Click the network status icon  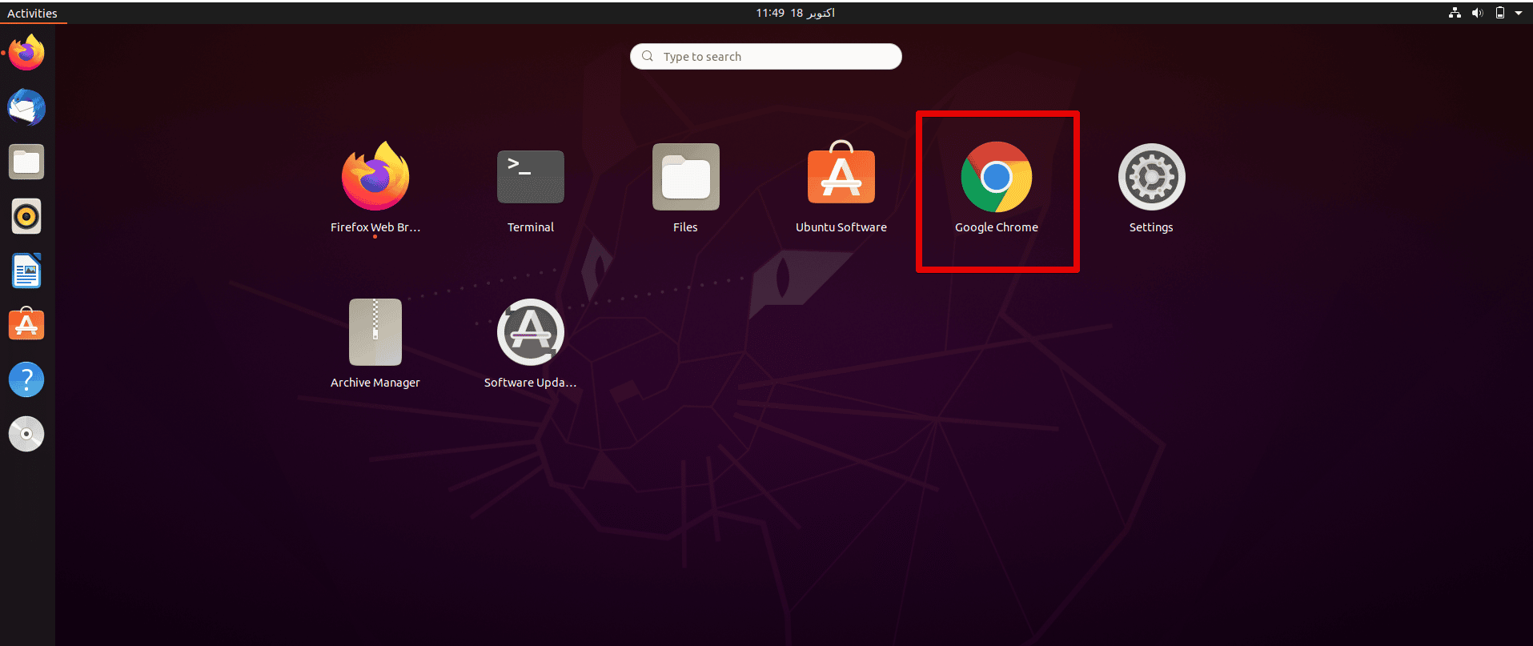coord(1455,13)
